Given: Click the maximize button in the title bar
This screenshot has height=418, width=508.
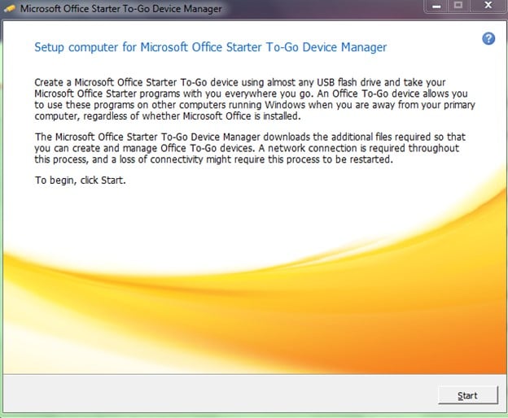Looking at the screenshot, I should point(457,7).
